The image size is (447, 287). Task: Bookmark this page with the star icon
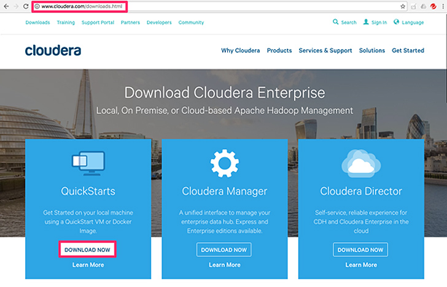click(x=403, y=6)
